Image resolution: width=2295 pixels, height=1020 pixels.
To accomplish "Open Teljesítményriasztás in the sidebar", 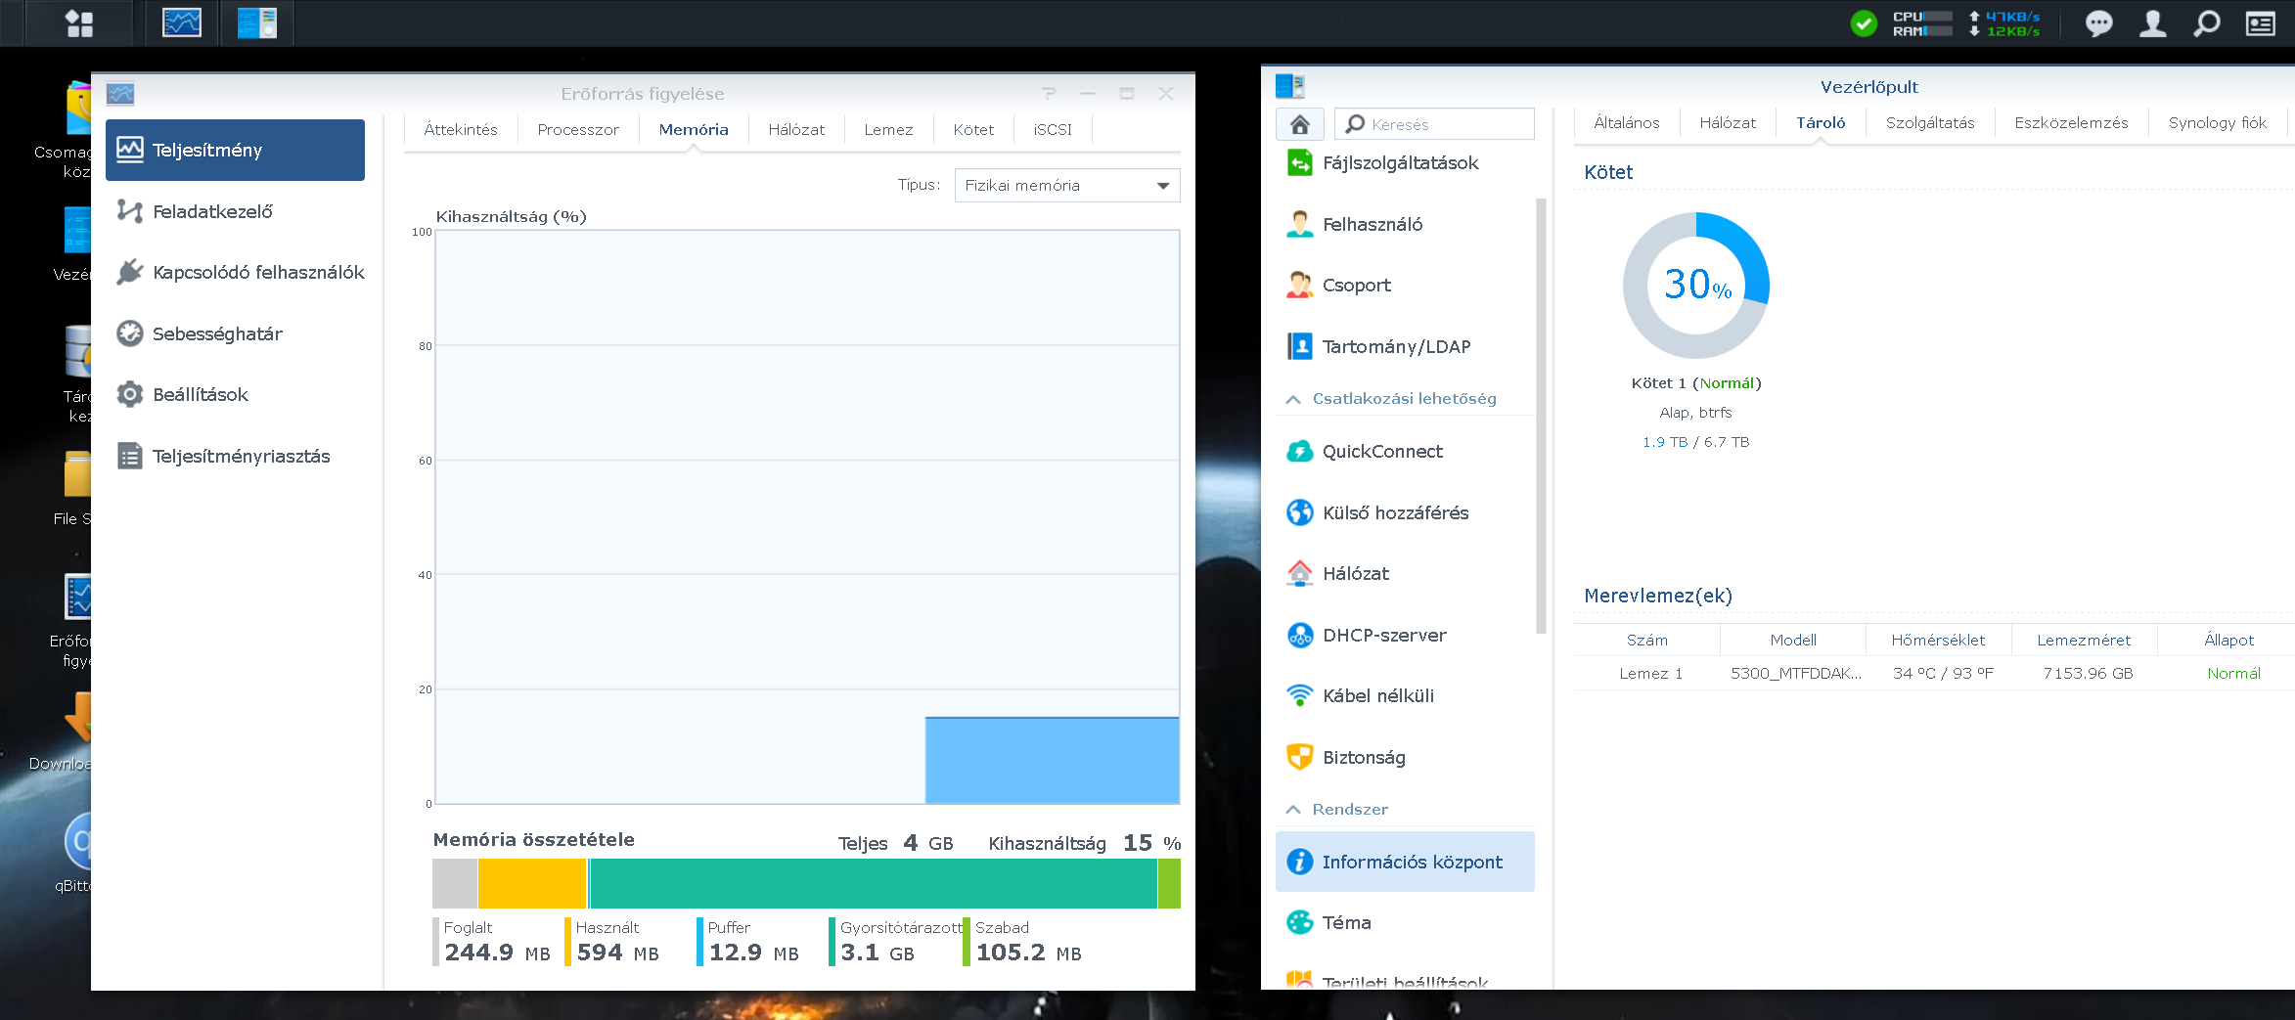I will click(241, 456).
